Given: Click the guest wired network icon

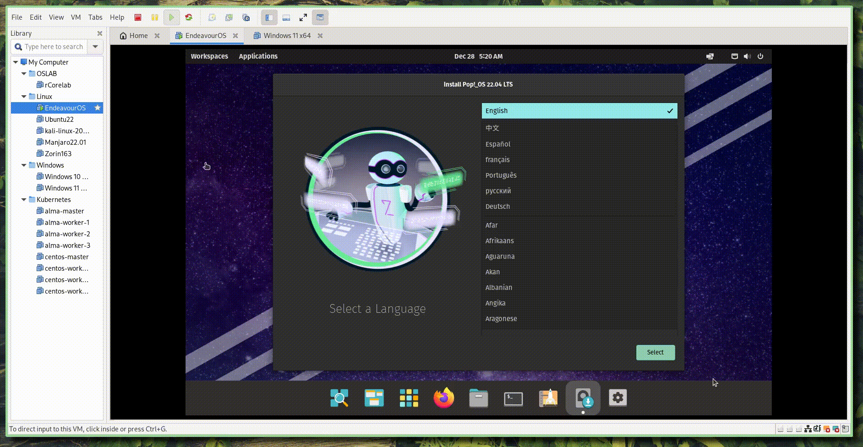Looking at the screenshot, I should click(734, 56).
